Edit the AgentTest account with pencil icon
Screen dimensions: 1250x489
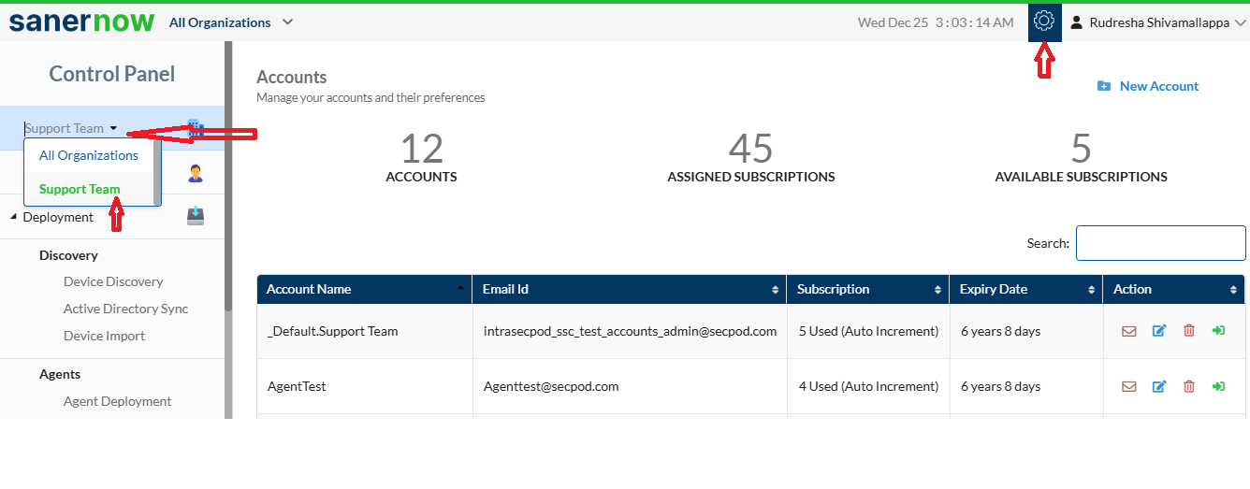click(1159, 386)
